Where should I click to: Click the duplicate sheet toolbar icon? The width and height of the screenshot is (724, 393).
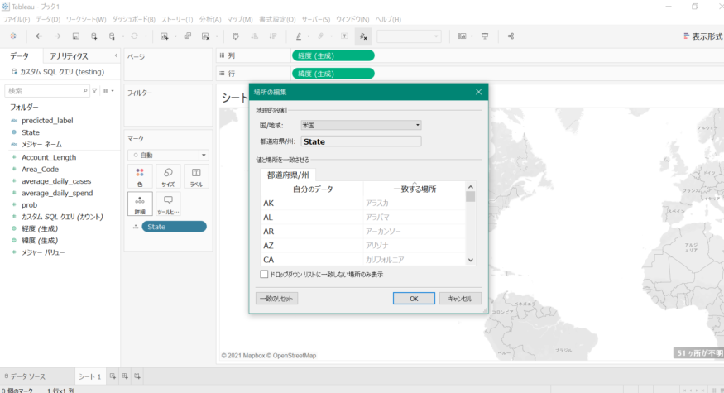[188, 36]
